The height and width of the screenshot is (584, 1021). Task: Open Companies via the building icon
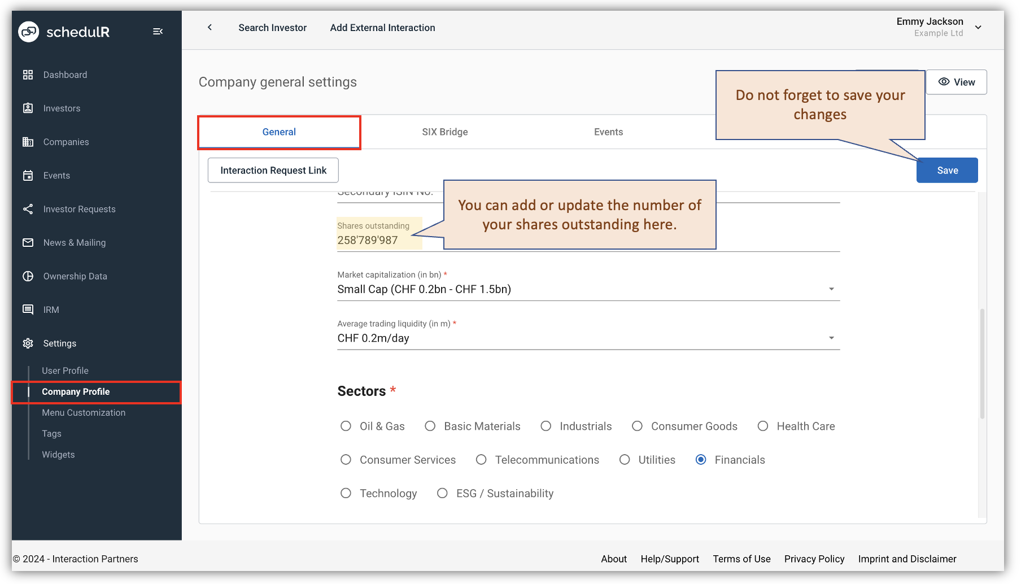coord(28,142)
